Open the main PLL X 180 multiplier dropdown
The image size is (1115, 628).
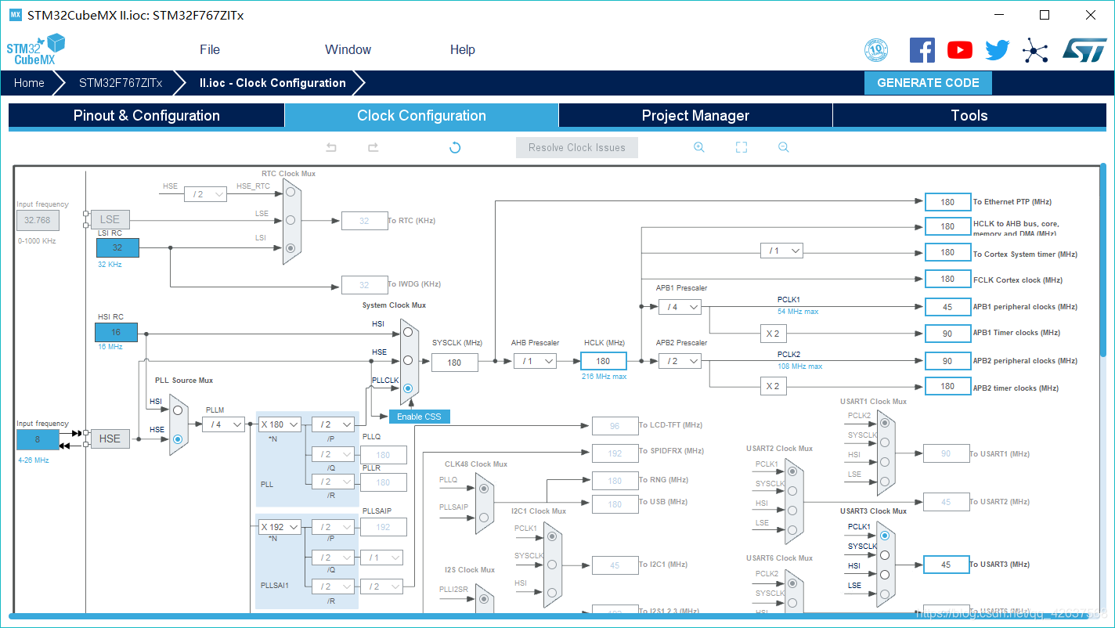point(280,424)
